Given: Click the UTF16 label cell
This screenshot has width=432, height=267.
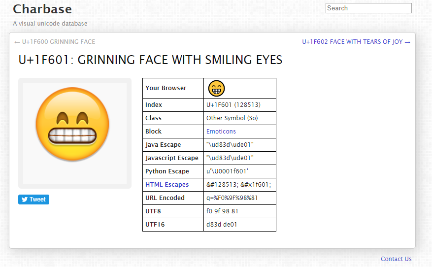Looking at the screenshot, I should (x=173, y=225).
